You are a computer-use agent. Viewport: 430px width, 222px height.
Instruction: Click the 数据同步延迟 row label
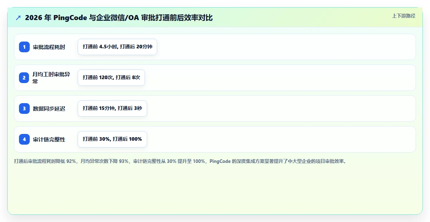pos(49,108)
